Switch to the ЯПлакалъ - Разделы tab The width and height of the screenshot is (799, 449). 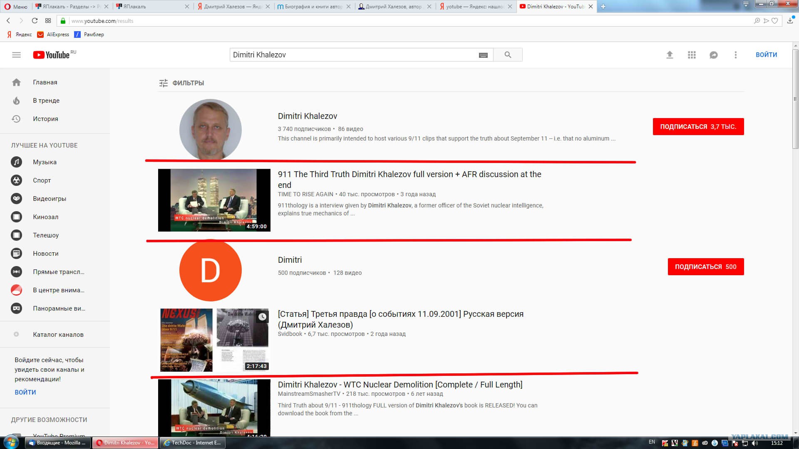coord(72,7)
